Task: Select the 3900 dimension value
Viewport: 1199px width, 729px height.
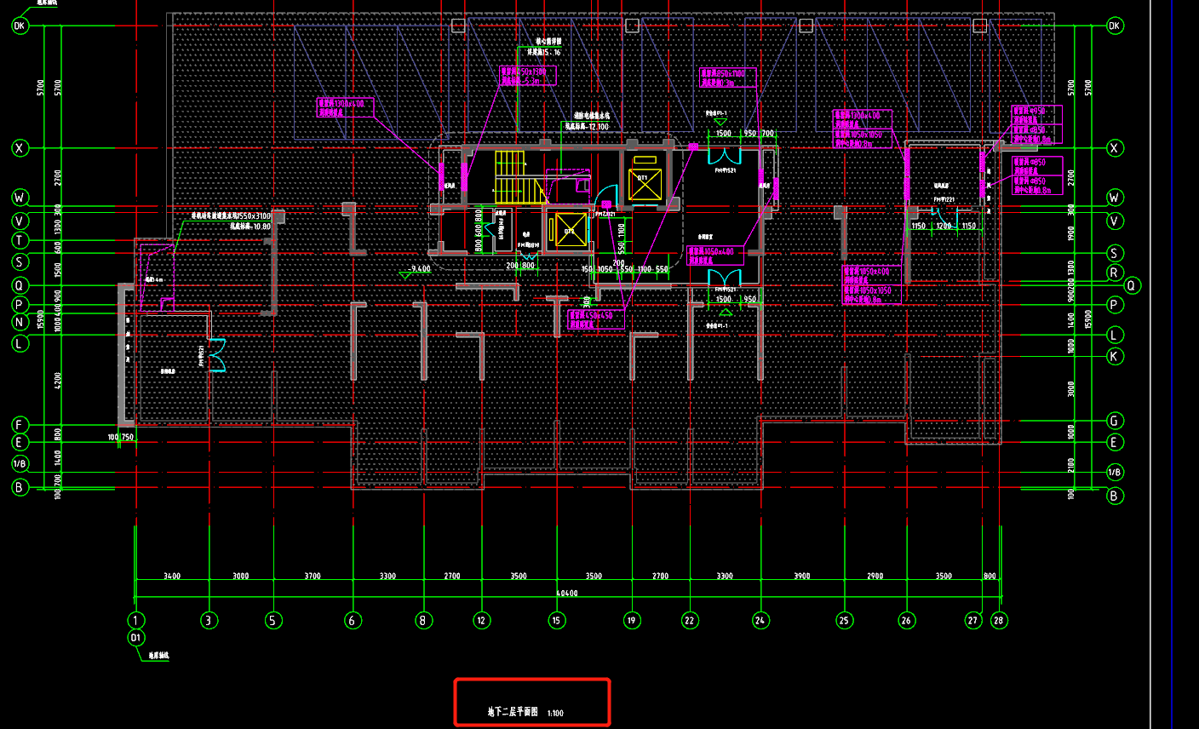Action: (802, 577)
